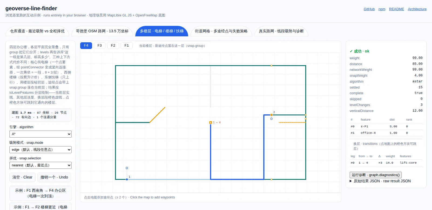432x210 pixels.
Task: Switch to 真实路网 线段吸附与诊断 tab
Action: pos(281,31)
